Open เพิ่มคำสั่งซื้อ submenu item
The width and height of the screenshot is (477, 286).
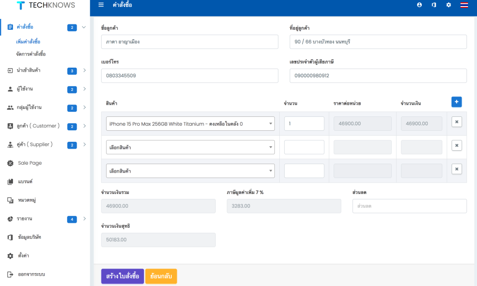(28, 42)
